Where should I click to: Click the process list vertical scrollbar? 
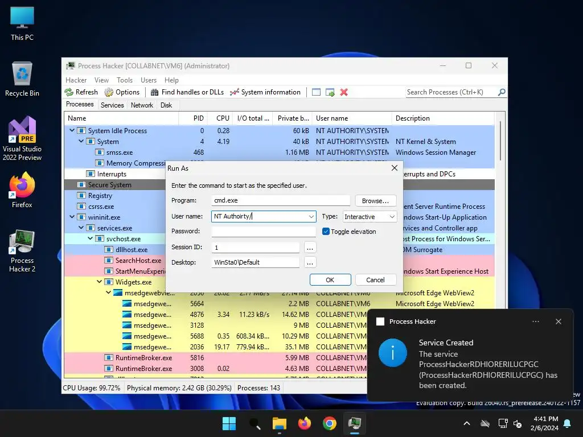click(500, 141)
